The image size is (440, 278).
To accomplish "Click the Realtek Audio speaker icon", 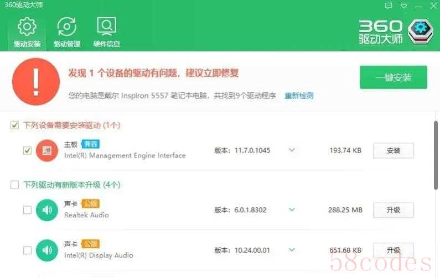I will (x=47, y=210).
